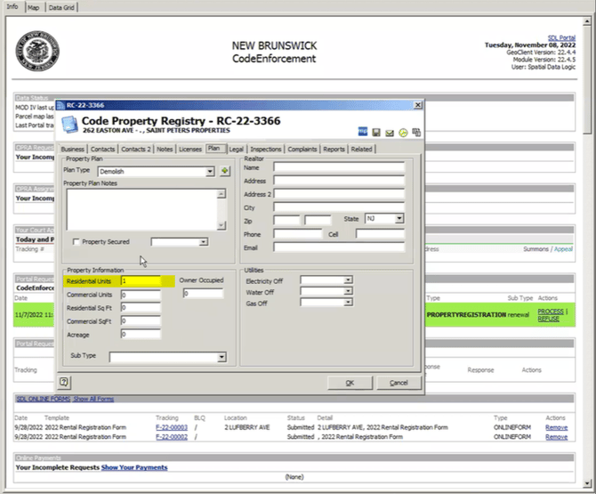
Task: Switch to the Contacts 2 tab
Action: (x=136, y=149)
